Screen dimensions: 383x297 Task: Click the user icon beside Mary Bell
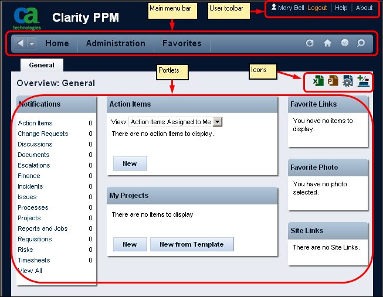(x=273, y=7)
